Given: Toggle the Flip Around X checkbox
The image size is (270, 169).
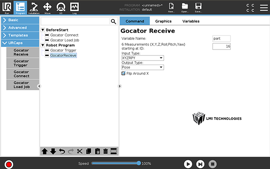Looking at the screenshot, I should click(124, 73).
